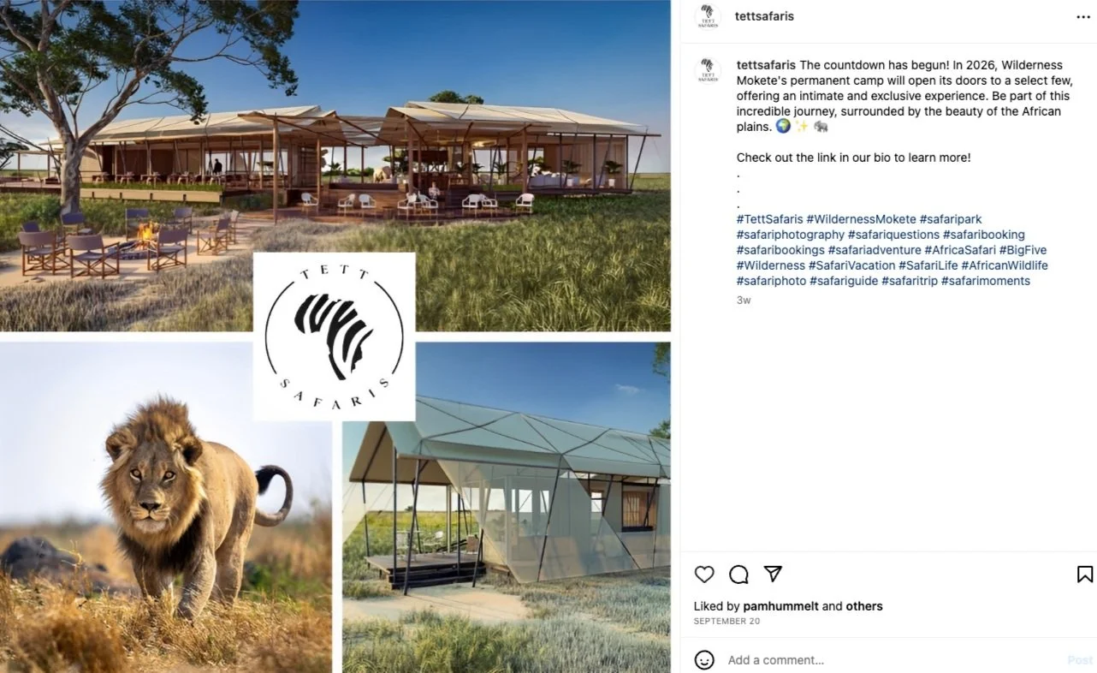View pamhummelt's profile from likes
Screen dimensions: 1097x673
[780, 606]
